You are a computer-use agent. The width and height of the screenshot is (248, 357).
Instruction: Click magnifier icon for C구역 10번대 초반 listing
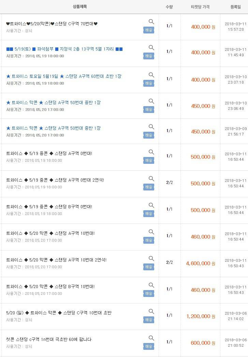pos(151,311)
